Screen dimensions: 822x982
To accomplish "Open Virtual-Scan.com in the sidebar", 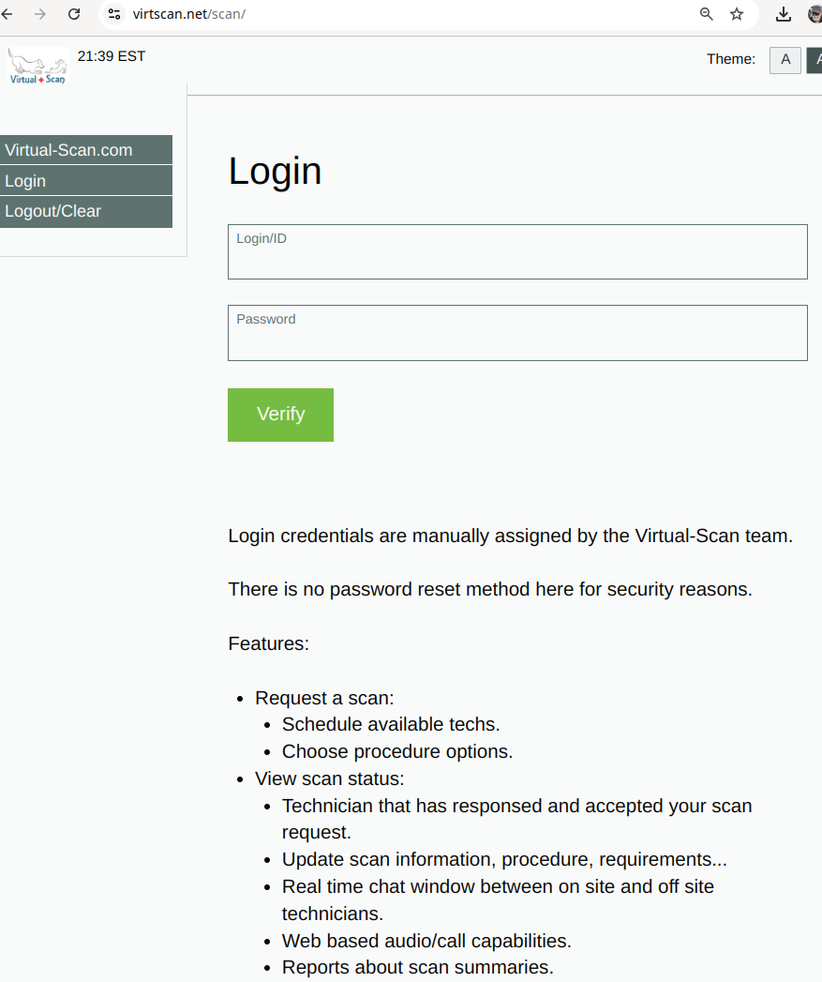I will point(86,150).
